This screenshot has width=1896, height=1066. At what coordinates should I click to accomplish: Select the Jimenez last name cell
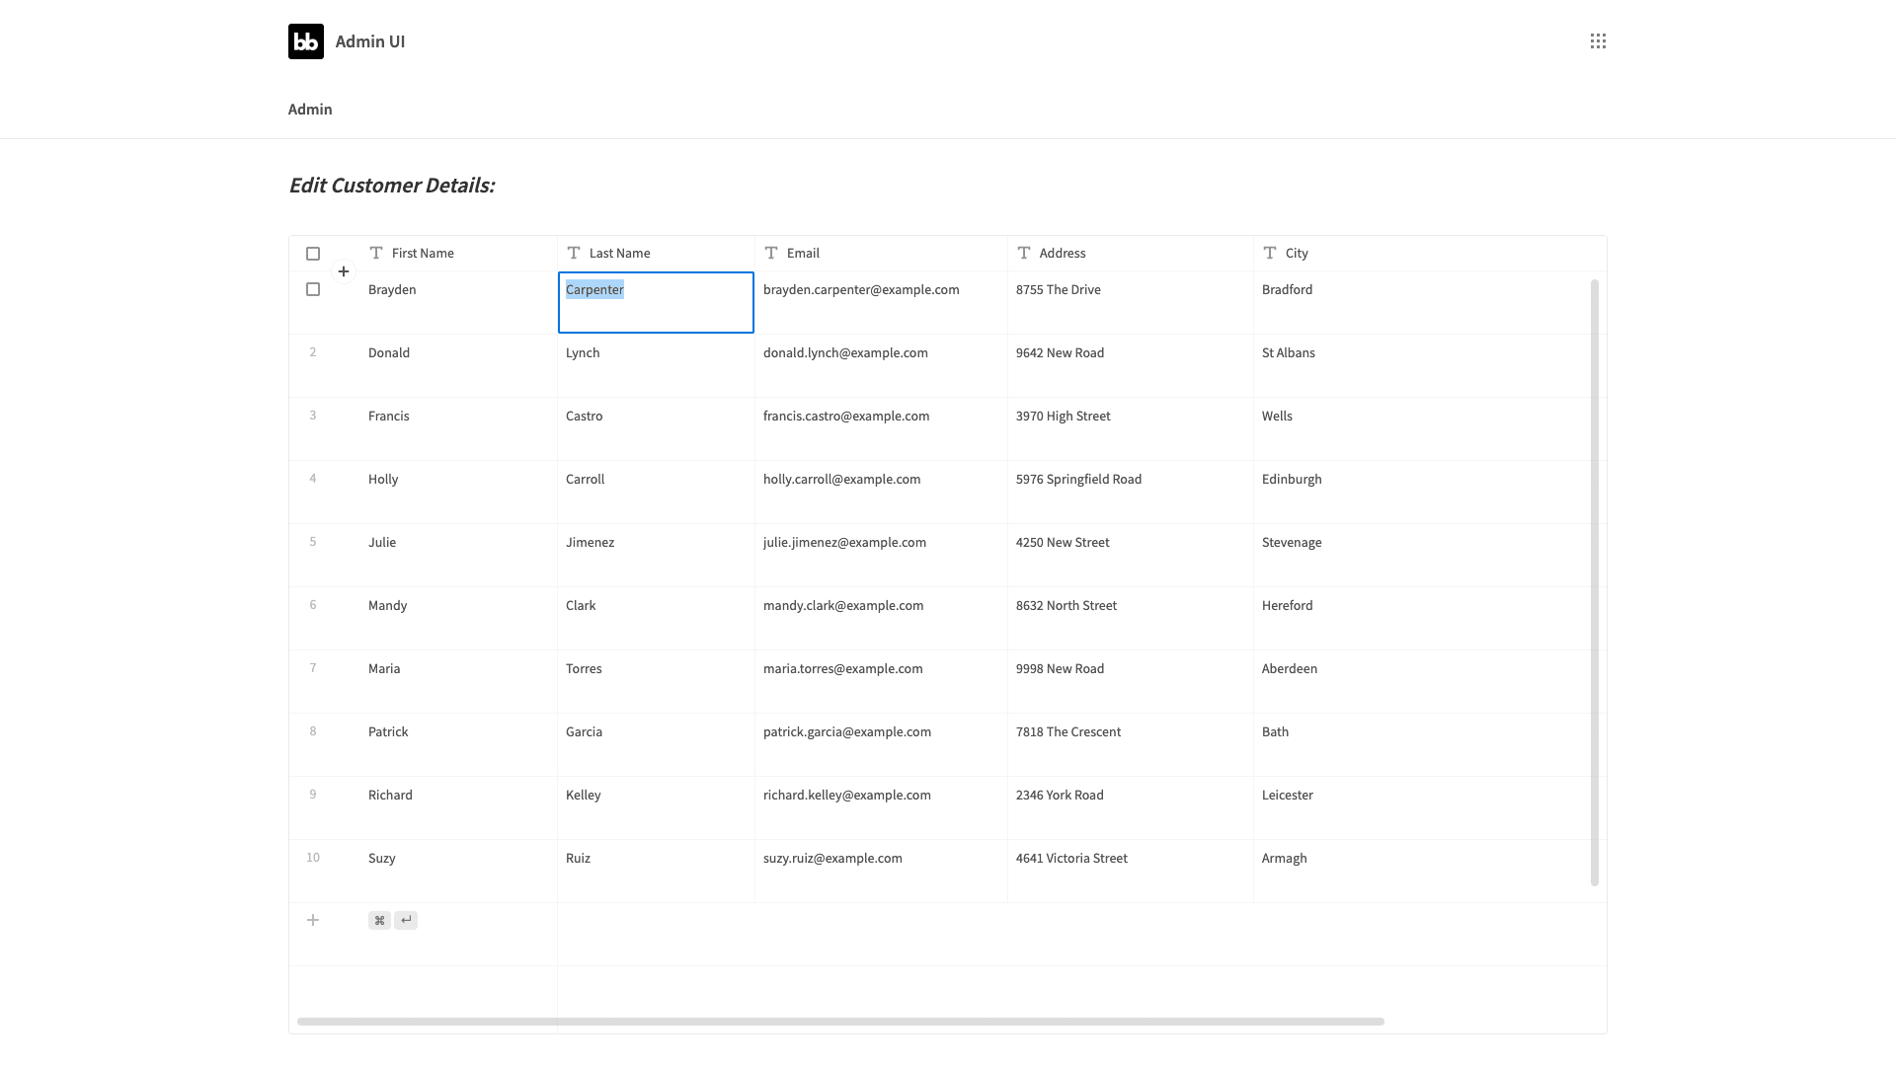click(x=657, y=556)
